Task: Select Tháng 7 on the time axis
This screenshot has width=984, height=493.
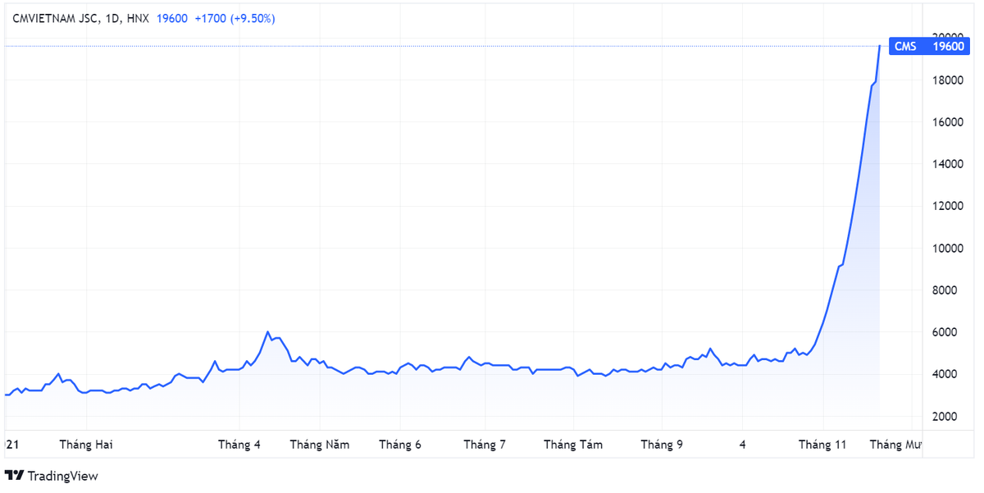Action: [x=485, y=445]
